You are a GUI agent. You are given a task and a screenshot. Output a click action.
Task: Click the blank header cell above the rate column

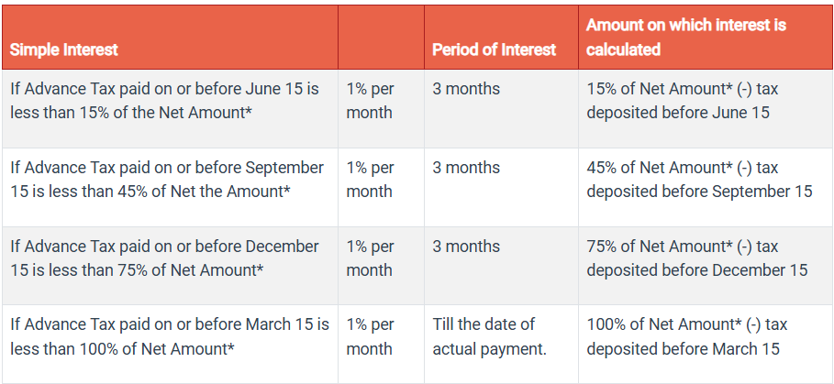point(380,38)
